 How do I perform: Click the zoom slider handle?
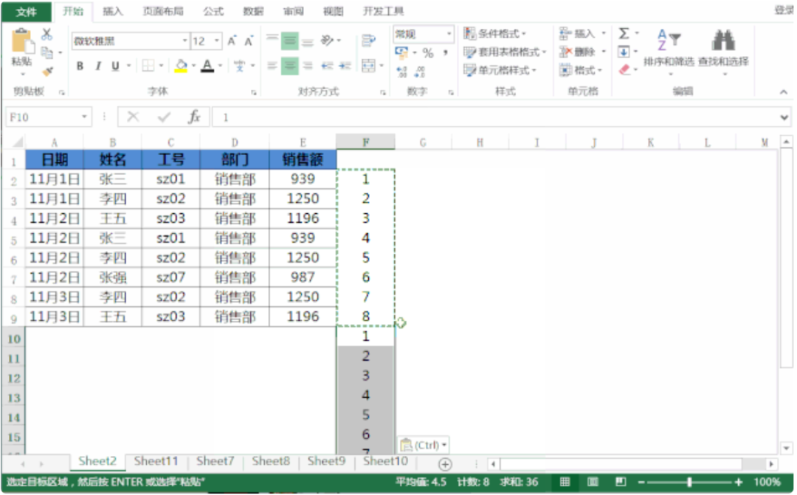(689, 482)
